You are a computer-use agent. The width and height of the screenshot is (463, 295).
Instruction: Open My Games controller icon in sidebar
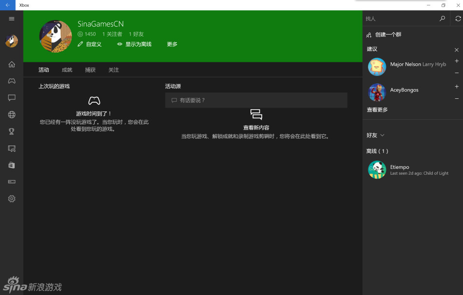tap(12, 81)
